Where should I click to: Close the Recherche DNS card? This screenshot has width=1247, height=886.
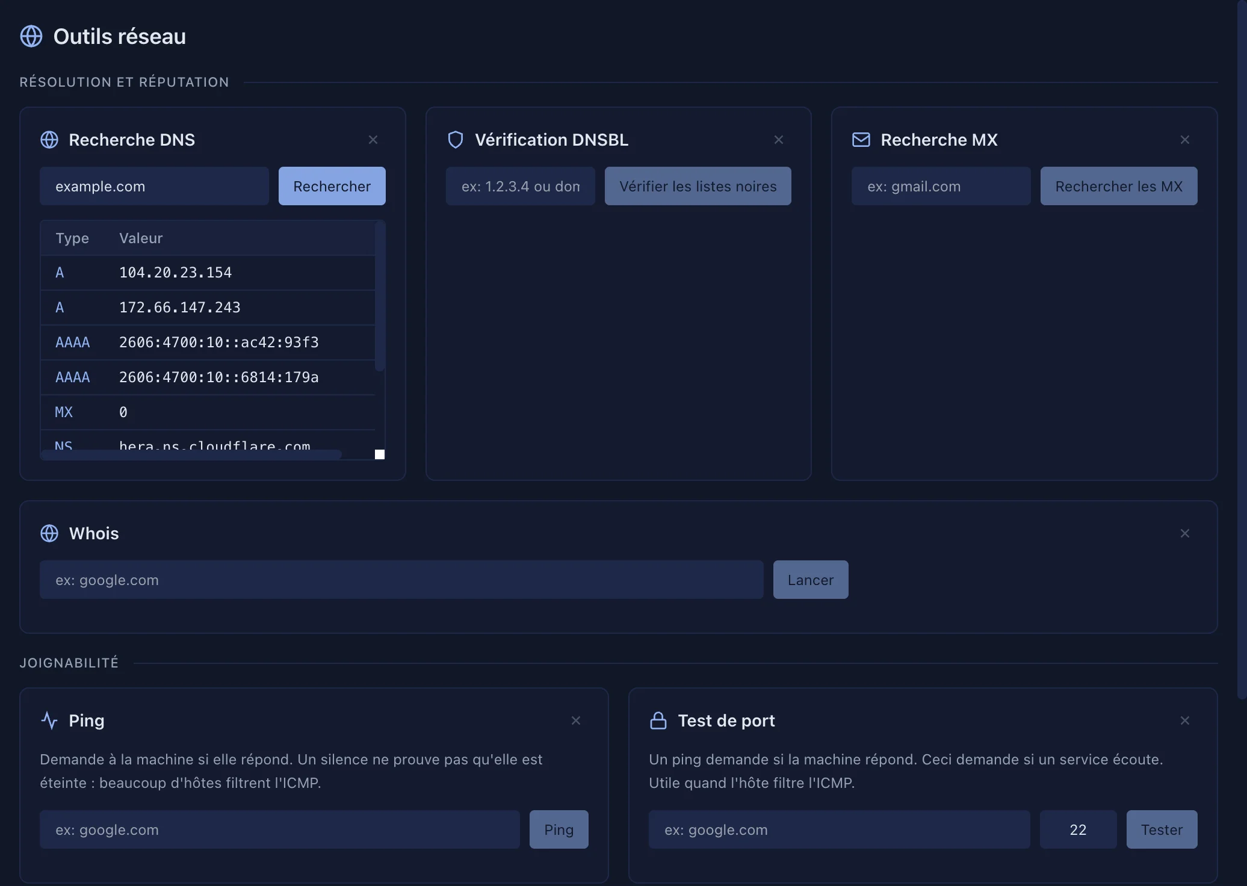pyautogui.click(x=373, y=140)
